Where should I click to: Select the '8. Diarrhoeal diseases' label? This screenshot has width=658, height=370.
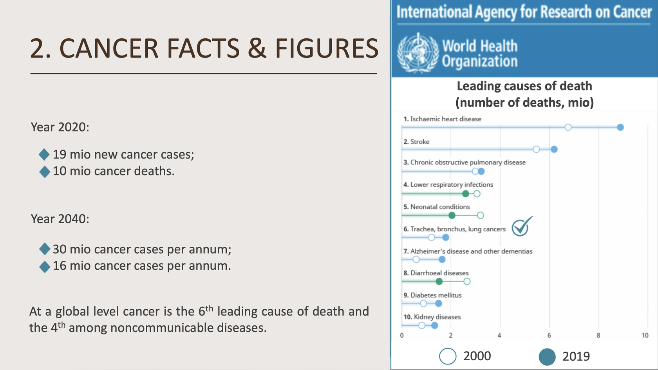pyautogui.click(x=436, y=273)
